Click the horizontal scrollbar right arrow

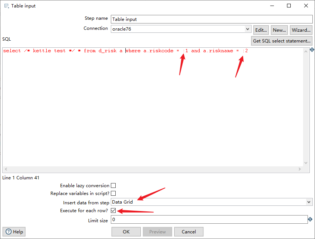(x=300, y=169)
